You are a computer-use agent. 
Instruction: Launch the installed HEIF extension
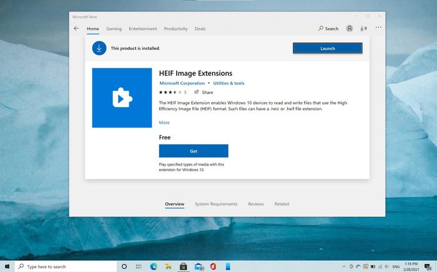point(328,49)
